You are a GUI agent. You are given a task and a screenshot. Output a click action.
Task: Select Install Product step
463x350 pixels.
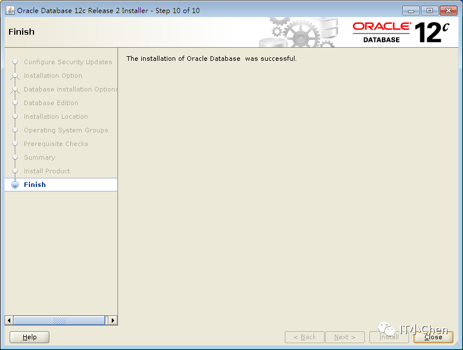47,171
